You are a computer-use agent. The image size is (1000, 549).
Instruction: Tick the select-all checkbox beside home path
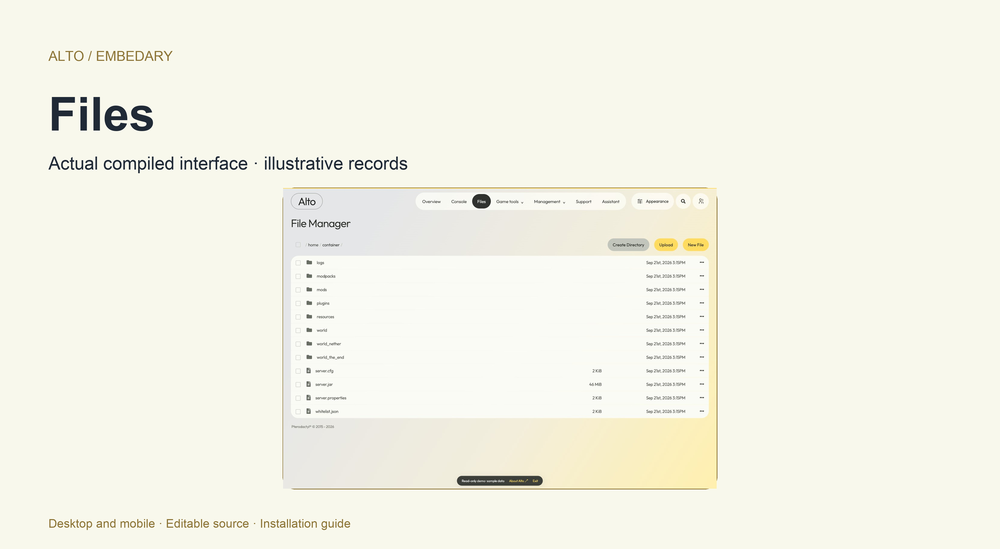pyautogui.click(x=298, y=245)
